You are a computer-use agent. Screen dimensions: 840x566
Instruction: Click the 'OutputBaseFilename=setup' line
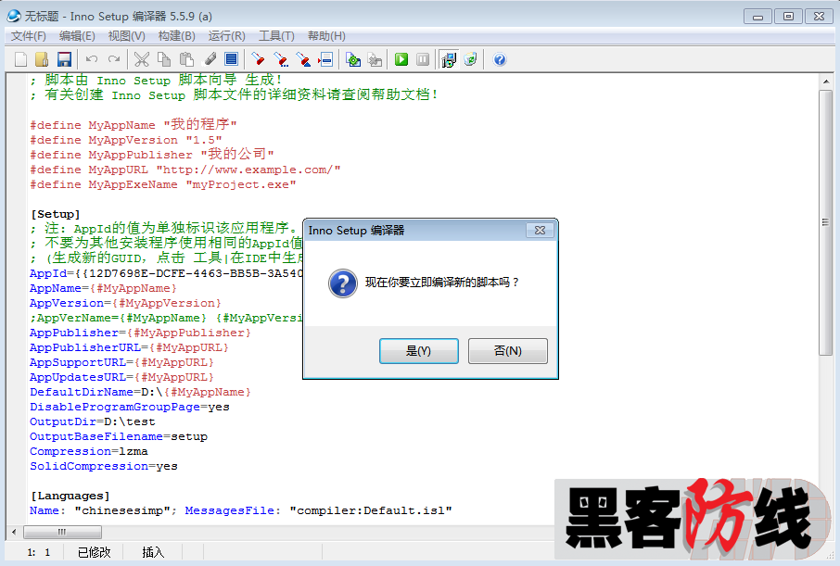click(119, 436)
